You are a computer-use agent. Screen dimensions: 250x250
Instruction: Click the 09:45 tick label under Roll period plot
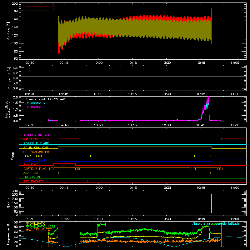(64, 94)
